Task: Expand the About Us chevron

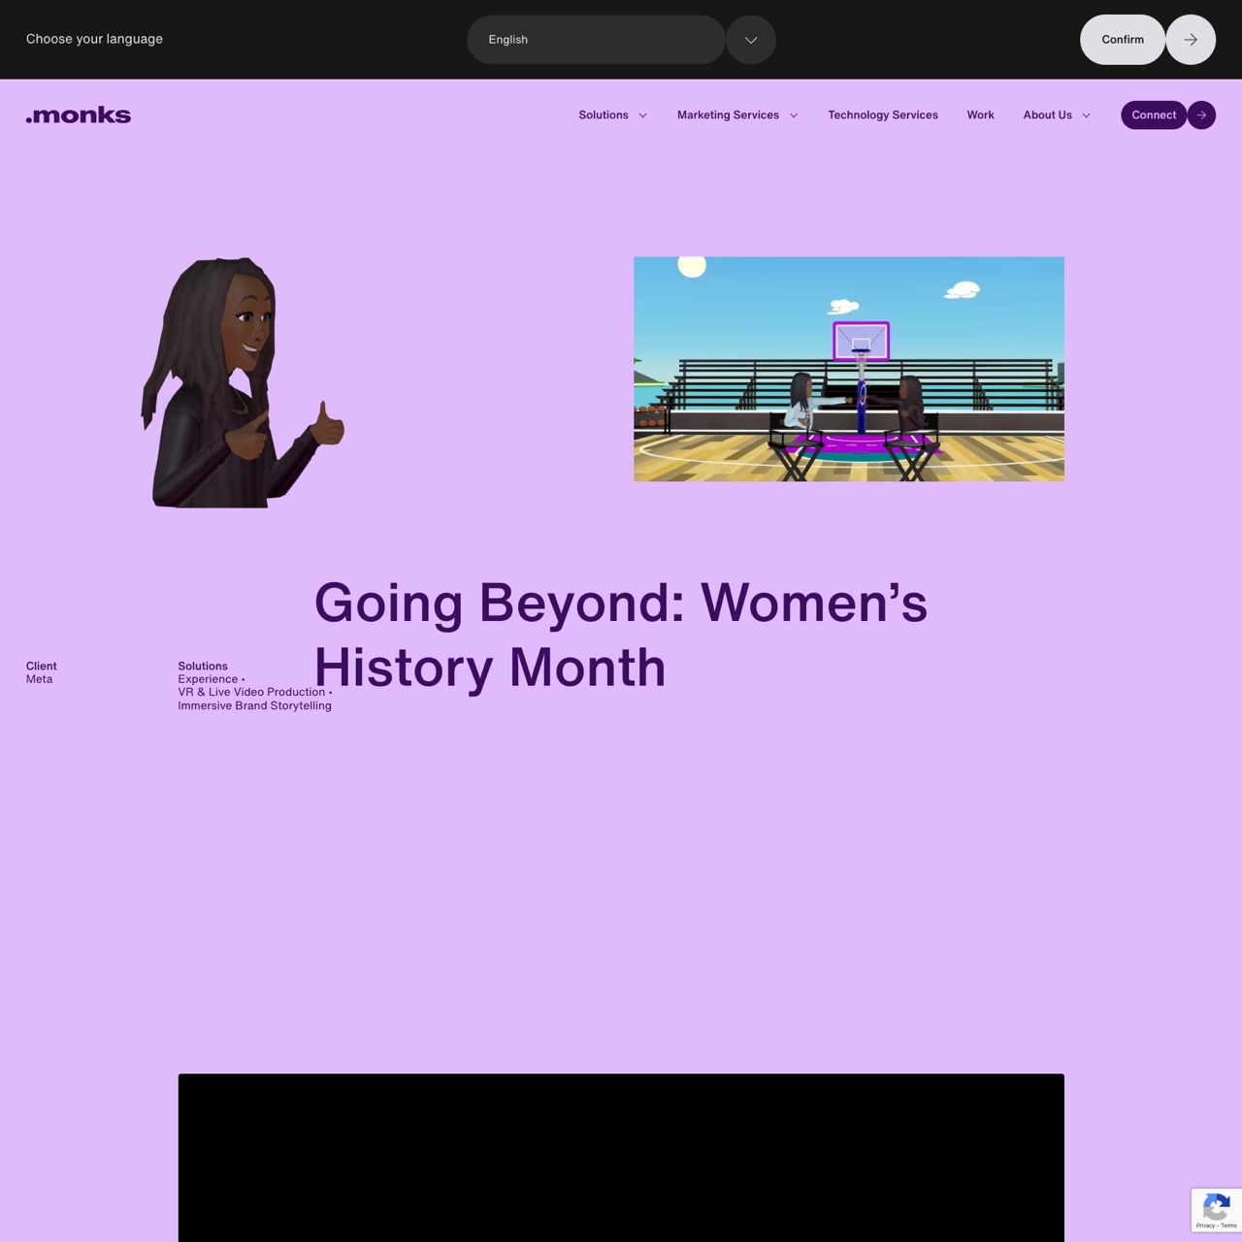Action: click(x=1086, y=115)
